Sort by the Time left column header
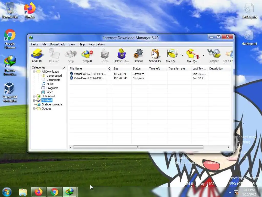The width and height of the screenshot is (262, 197). tap(157, 68)
